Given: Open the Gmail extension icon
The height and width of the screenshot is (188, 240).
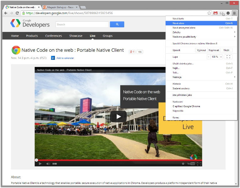Looking at the screenshot, I should [x=216, y=13].
